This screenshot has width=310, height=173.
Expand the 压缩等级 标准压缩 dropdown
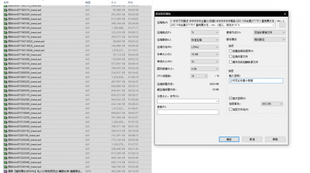click(x=204, y=40)
